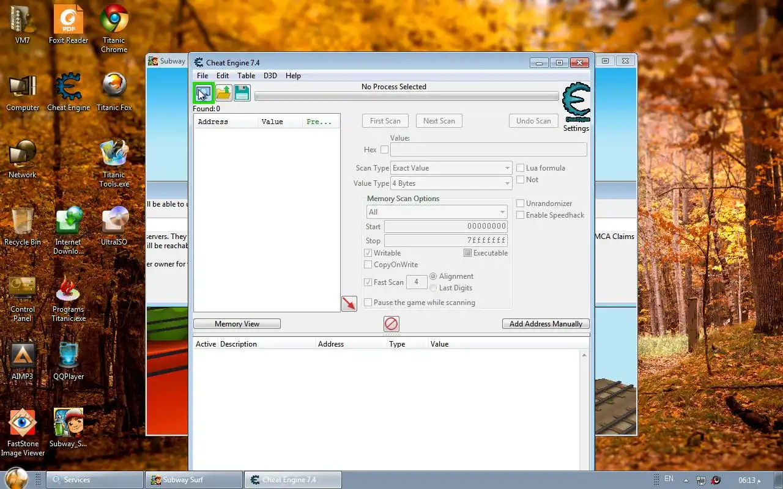This screenshot has height=489, width=783.
Task: Open Programs Titanic.exe desktop icon
Action: (x=69, y=298)
